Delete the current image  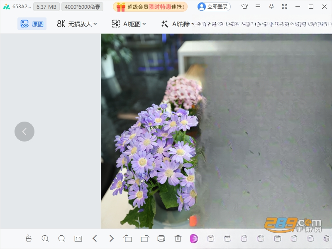coord(178,238)
